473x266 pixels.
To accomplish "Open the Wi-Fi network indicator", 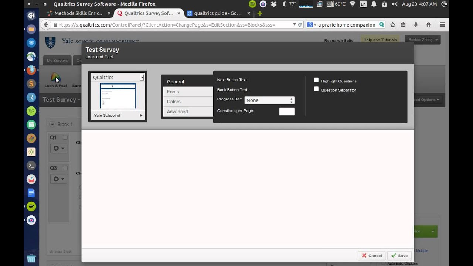I will (x=353, y=4).
